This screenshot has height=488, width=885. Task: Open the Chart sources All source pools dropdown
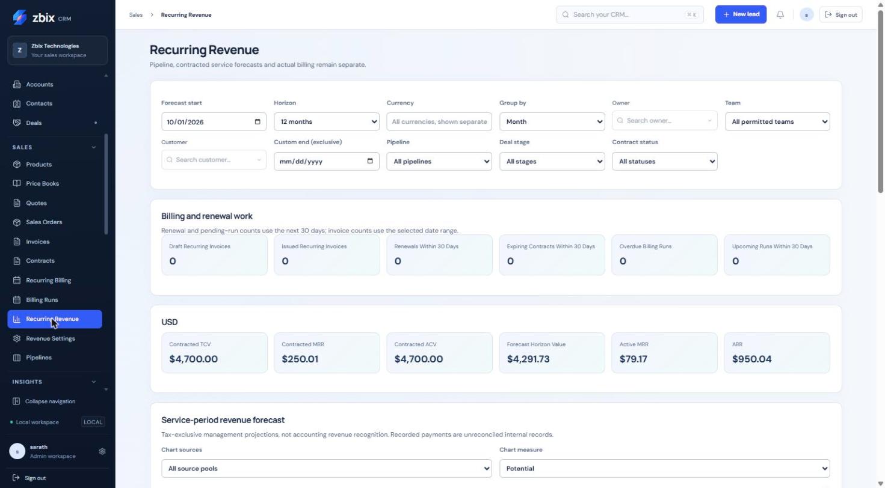(327, 468)
